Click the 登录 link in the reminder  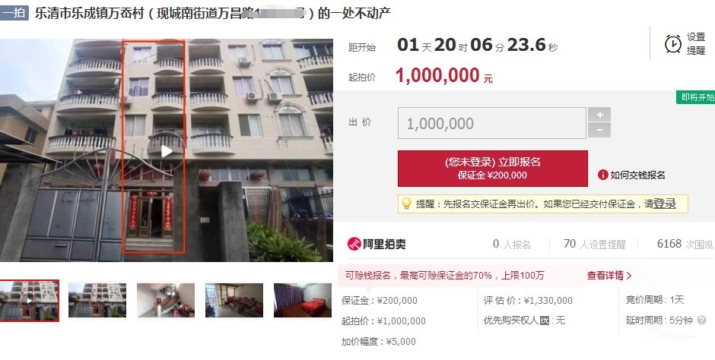pyautogui.click(x=665, y=204)
